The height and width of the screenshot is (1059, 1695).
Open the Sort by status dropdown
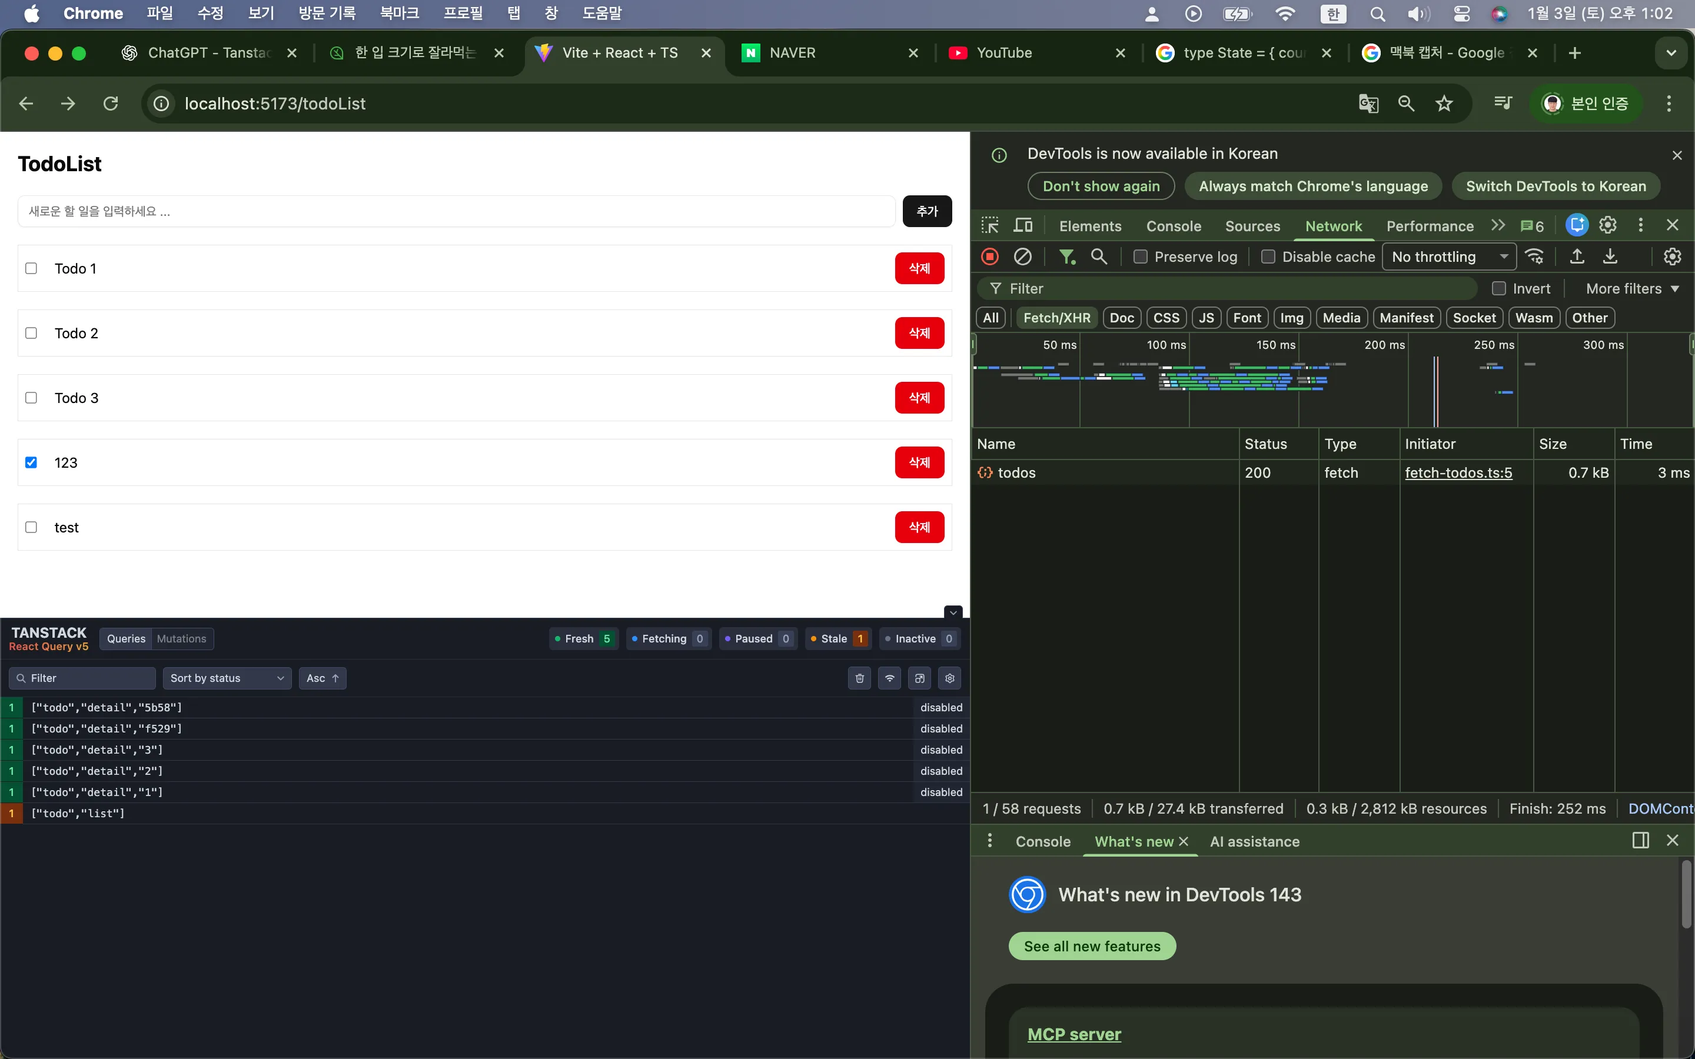click(x=226, y=678)
